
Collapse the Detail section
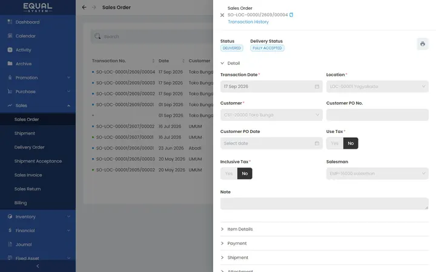click(x=222, y=63)
